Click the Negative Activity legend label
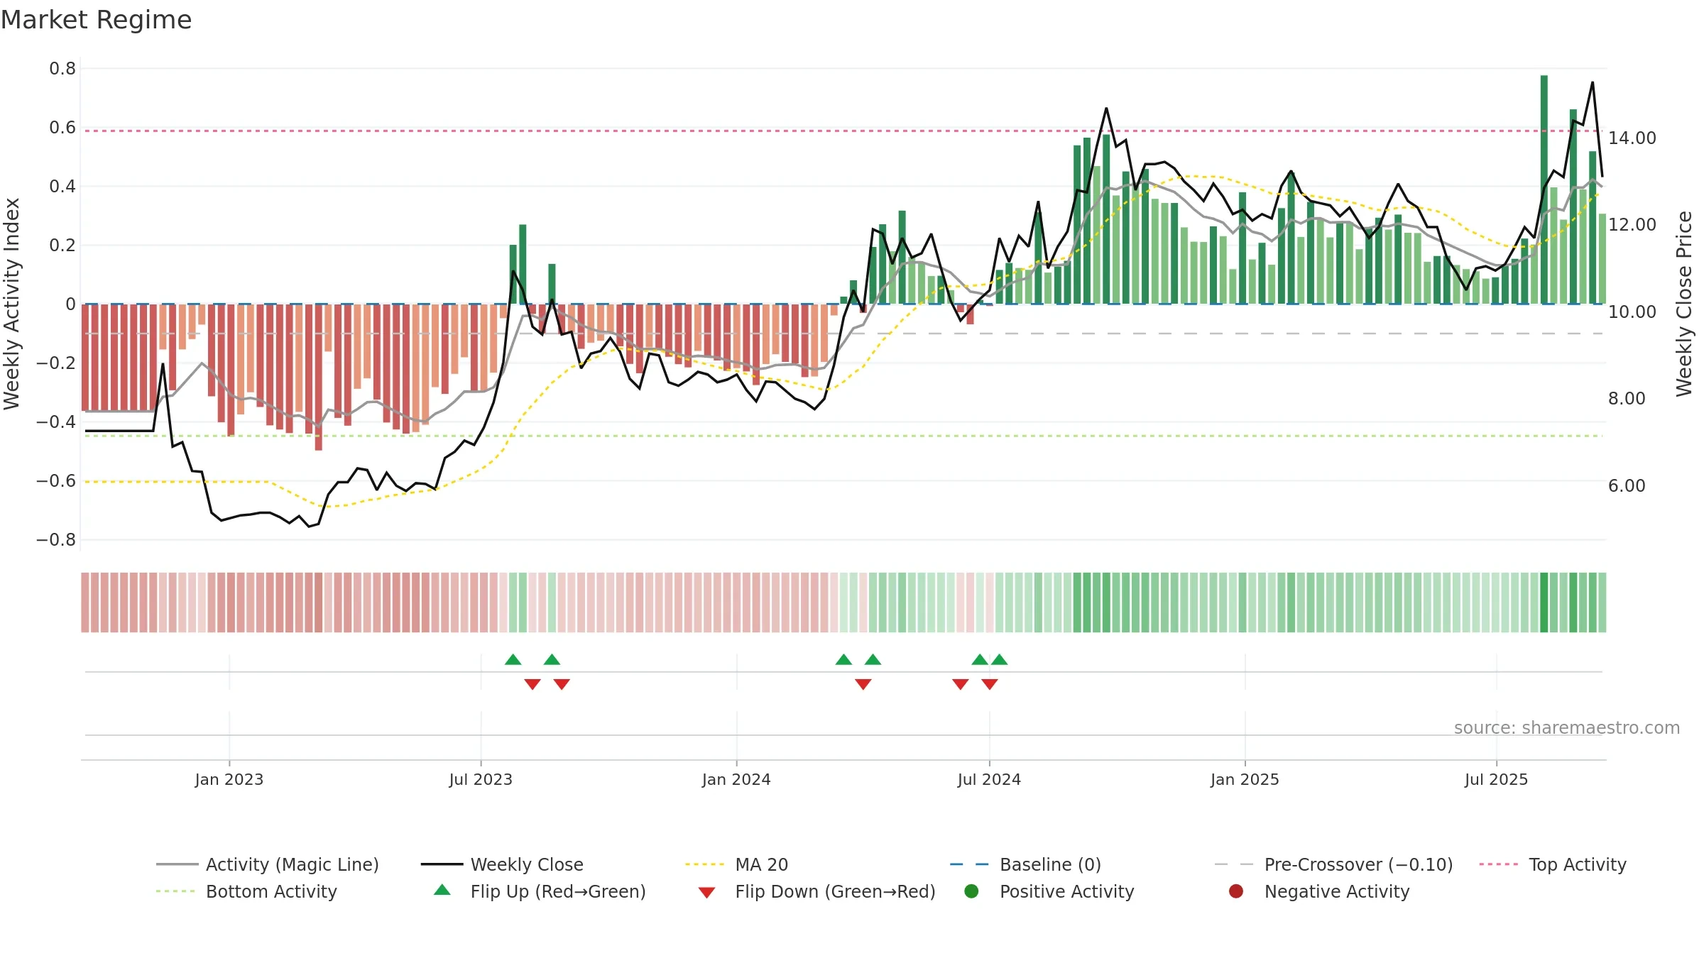1704x958 pixels. click(1337, 891)
